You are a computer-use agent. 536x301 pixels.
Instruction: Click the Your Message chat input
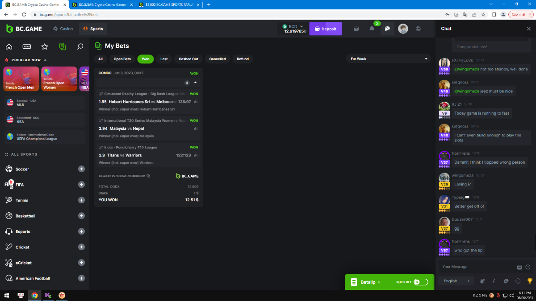(x=476, y=267)
